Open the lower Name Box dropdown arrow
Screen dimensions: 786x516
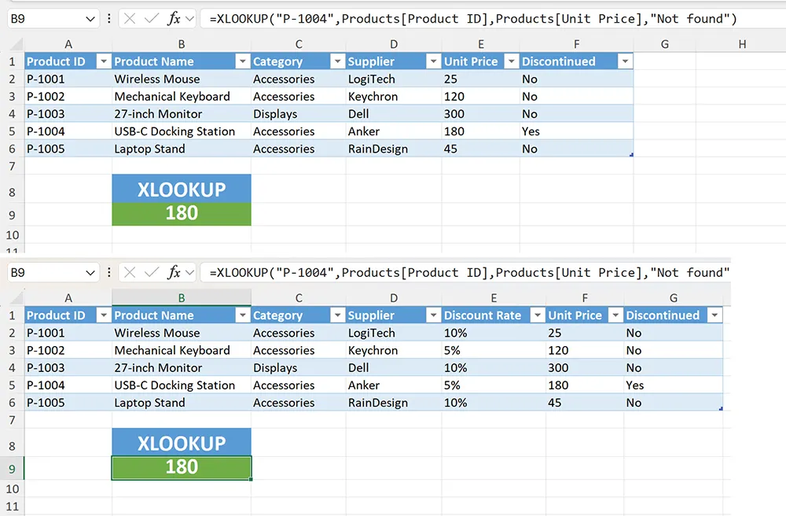point(90,273)
